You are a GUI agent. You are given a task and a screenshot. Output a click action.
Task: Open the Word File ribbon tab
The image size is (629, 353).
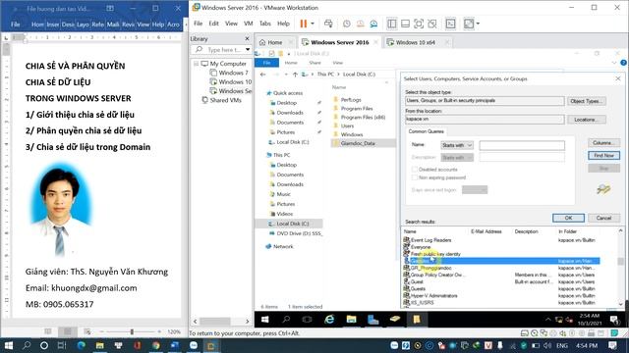[x=16, y=25]
